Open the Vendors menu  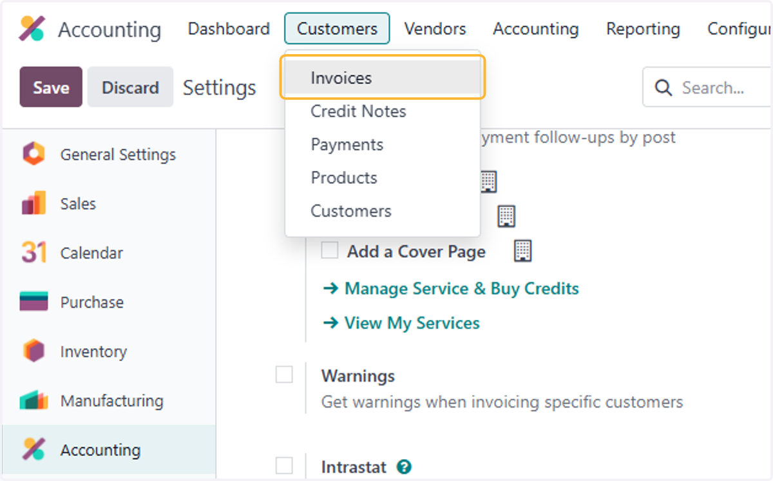pyautogui.click(x=435, y=29)
